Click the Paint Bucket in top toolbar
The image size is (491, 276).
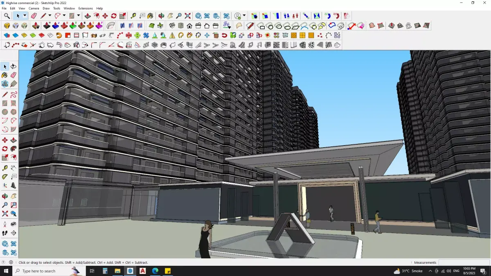tap(151, 16)
